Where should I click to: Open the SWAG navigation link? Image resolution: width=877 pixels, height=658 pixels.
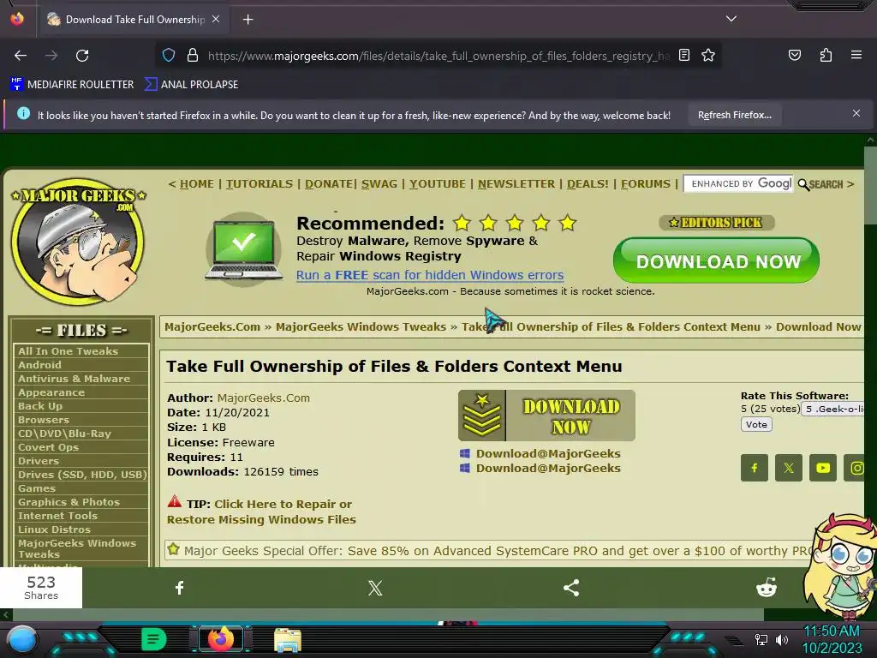pos(379,184)
